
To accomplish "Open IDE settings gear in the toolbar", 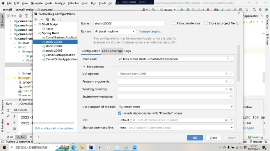I will 260,10.
